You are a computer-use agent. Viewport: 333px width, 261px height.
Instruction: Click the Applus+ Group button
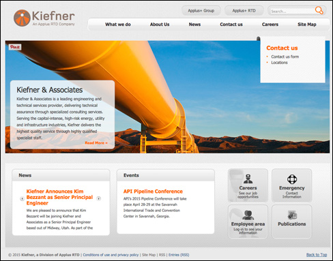point(201,11)
